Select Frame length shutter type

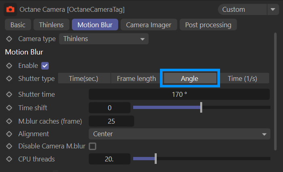pos(136,78)
